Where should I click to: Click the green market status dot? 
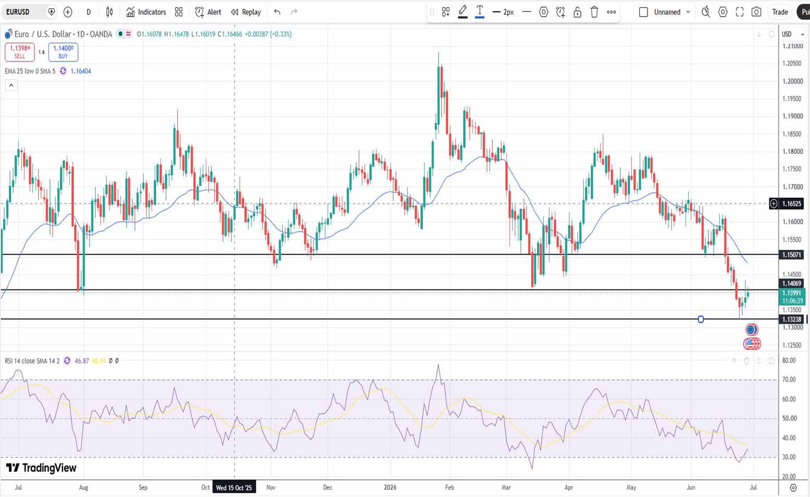click(120, 34)
